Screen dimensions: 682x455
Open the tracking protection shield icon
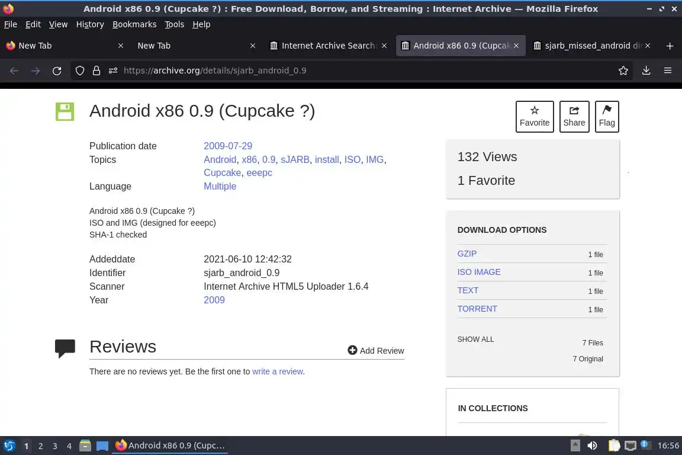click(x=79, y=71)
